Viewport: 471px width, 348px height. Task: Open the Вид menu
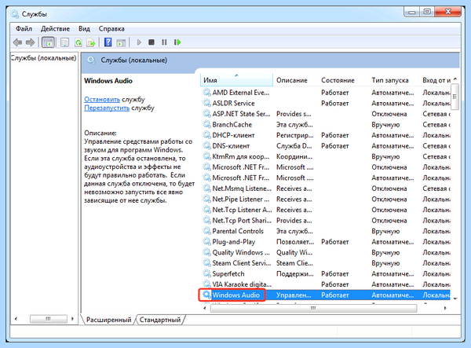pyautogui.click(x=84, y=29)
